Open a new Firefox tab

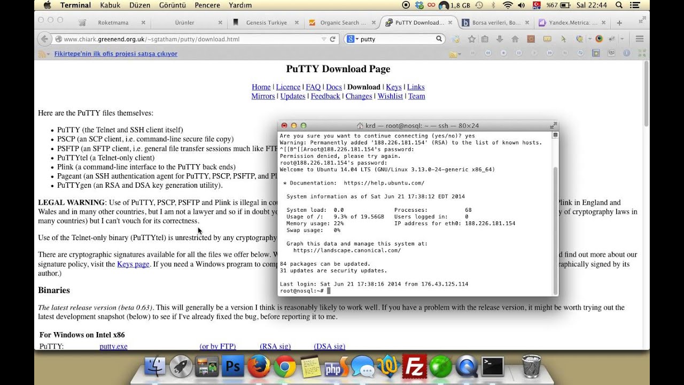pyautogui.click(x=619, y=23)
